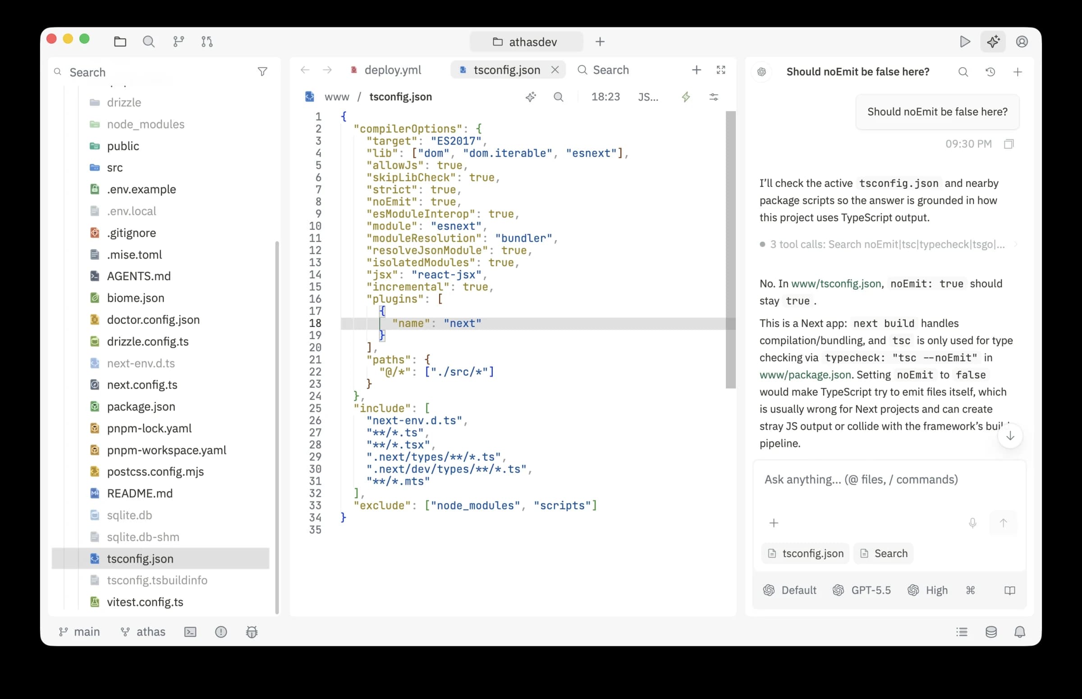
Task: Click the green lightning bolt icon
Action: 686,97
